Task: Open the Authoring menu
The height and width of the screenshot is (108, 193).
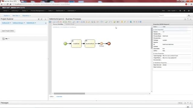Action: (15, 11)
